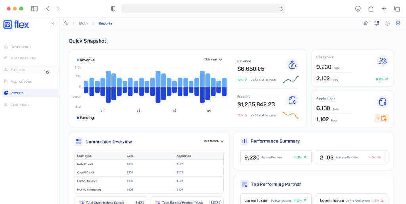Toggle the Funding legend color dot
The width and height of the screenshot is (406, 204).
[x=78, y=118]
